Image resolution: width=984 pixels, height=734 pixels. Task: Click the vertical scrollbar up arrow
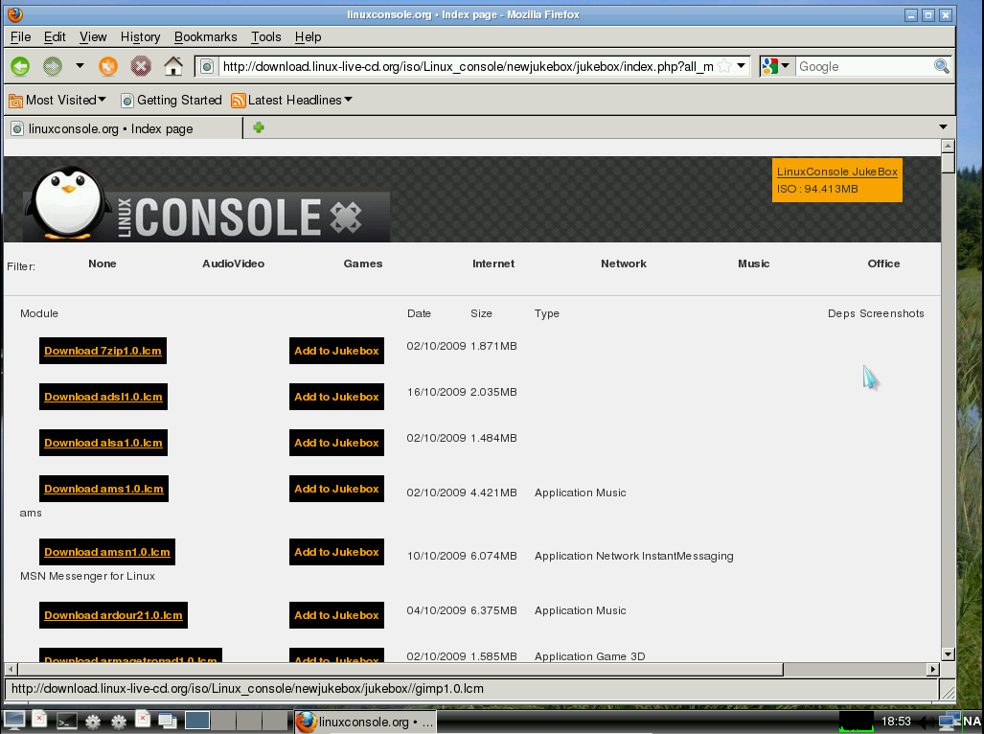tap(949, 147)
